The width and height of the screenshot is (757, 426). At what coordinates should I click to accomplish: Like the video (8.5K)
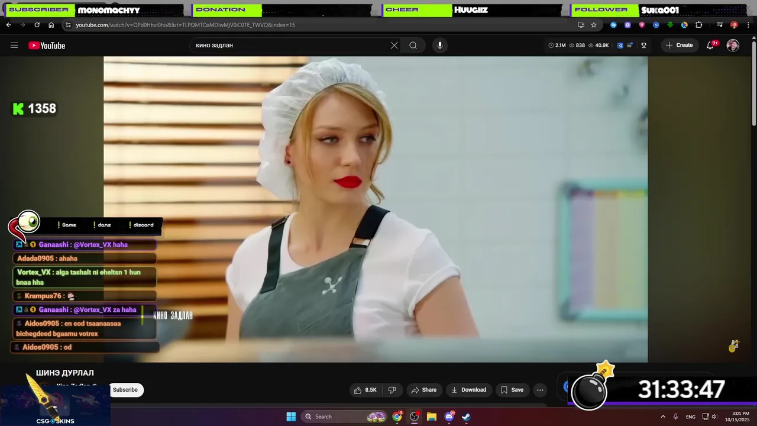[x=365, y=390]
